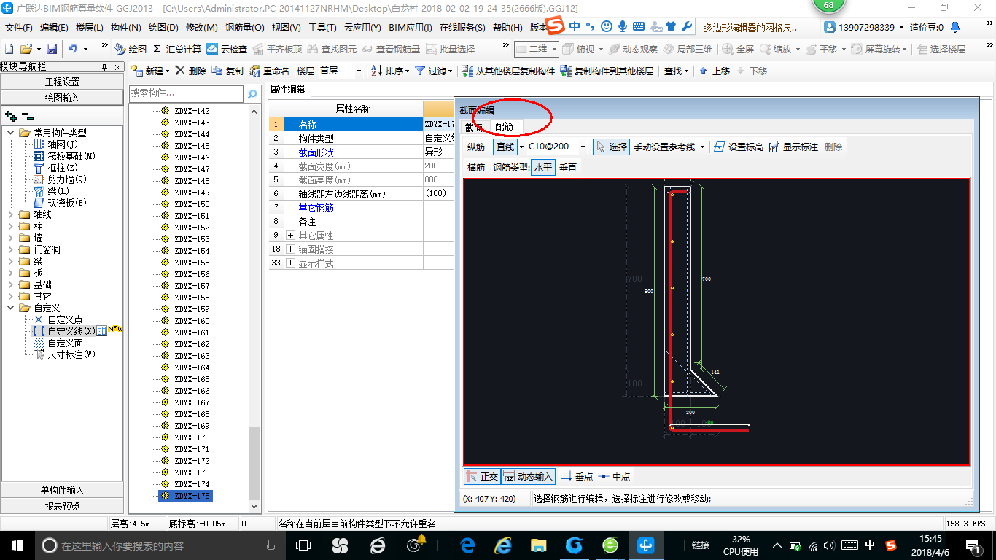Click the 复制 copy icon

pos(227,71)
